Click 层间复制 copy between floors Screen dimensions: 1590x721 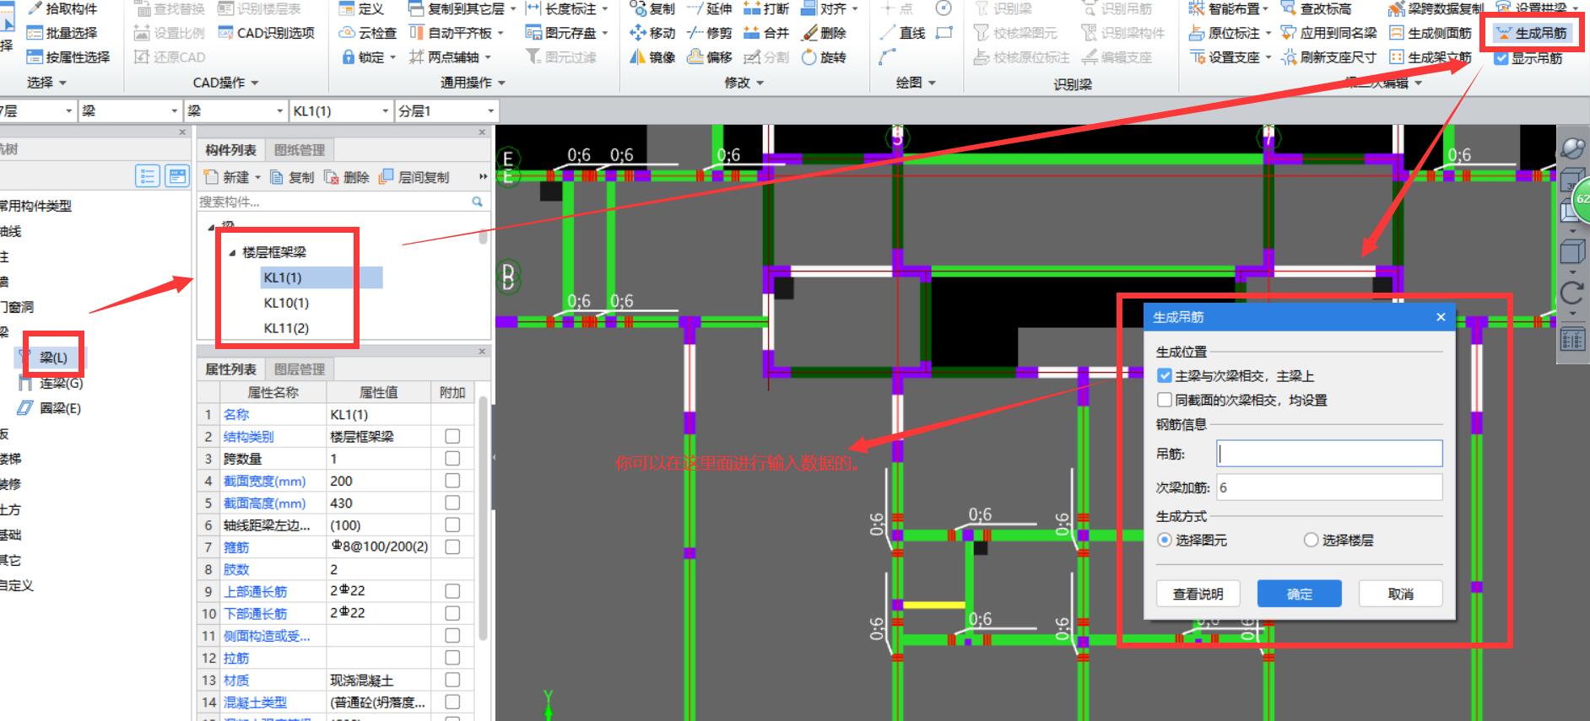coord(414,177)
